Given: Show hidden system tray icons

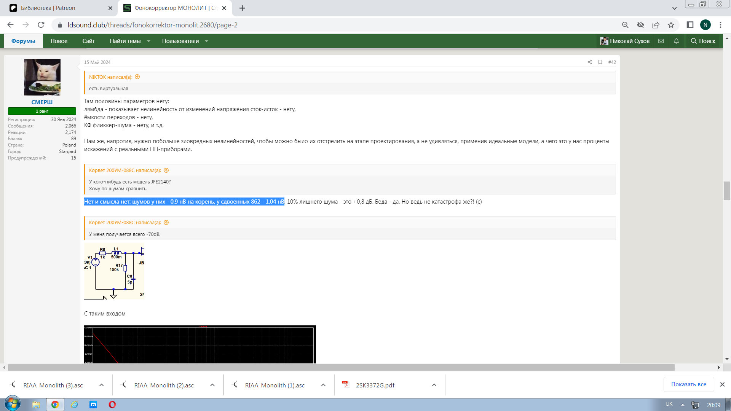Looking at the screenshot, I should (683, 405).
